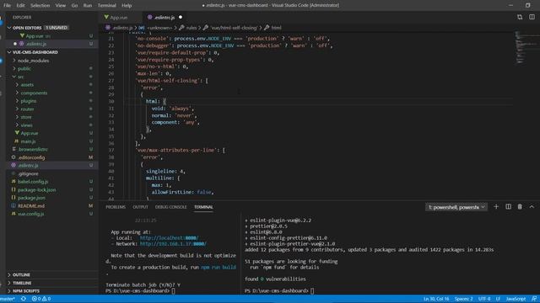
Task: Open the Help menu
Action: 127,6
